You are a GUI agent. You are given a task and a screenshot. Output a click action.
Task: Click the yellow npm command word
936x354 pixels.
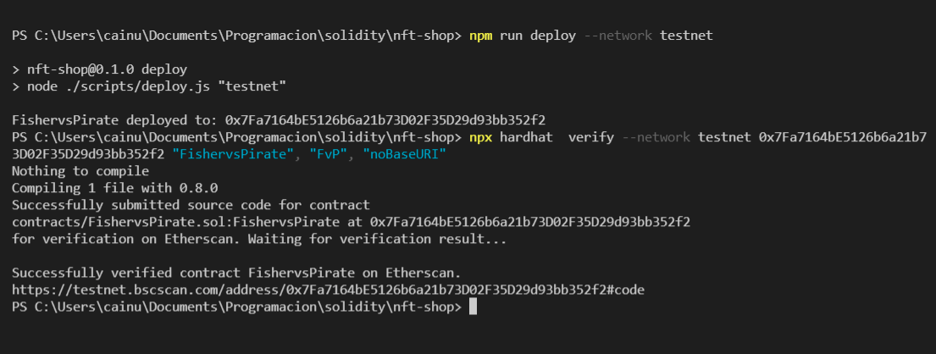(x=481, y=36)
